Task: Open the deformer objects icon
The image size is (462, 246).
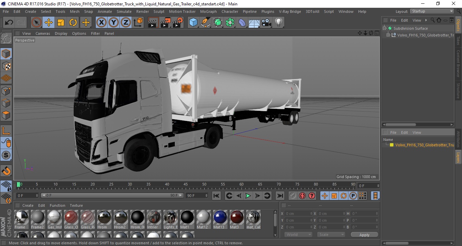Action: pos(242,23)
